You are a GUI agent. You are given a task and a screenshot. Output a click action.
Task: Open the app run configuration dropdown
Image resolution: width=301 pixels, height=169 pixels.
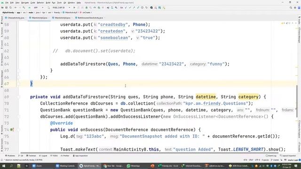point(39,8)
